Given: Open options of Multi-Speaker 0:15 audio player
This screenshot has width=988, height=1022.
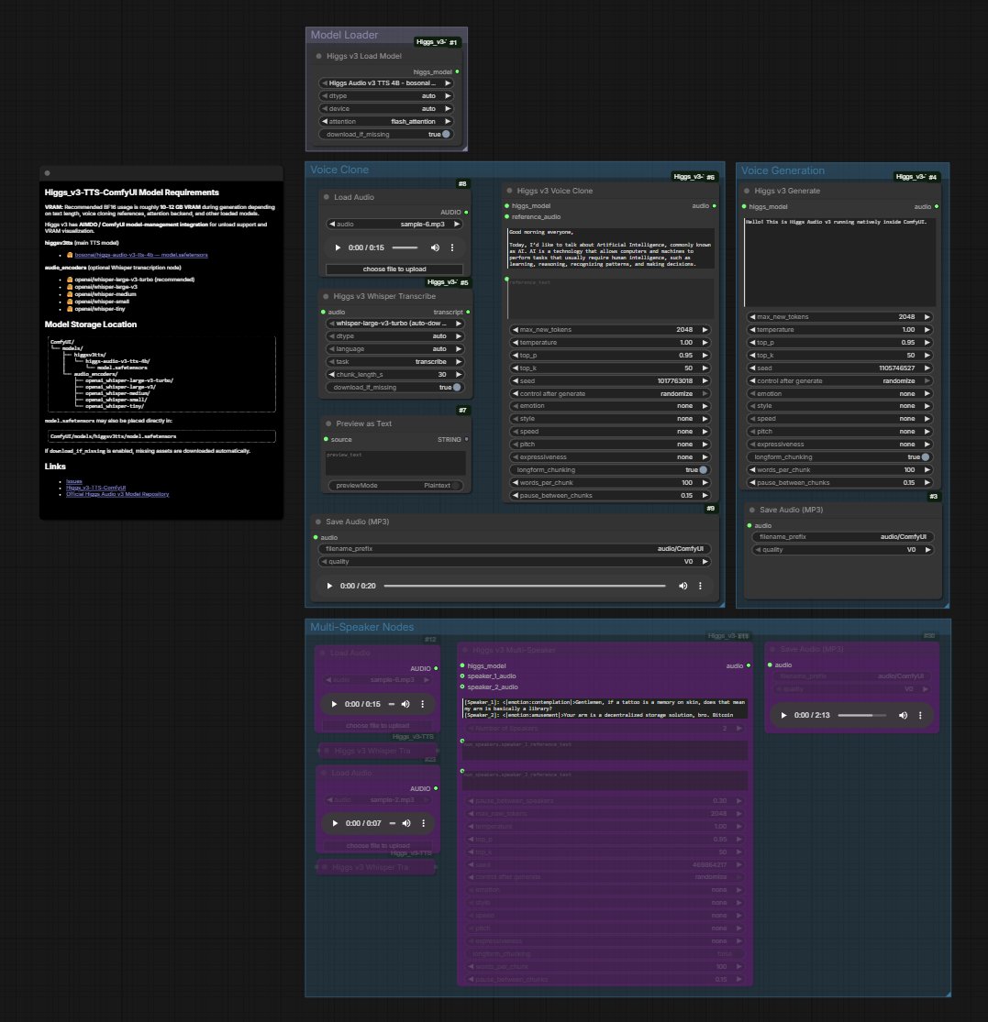Looking at the screenshot, I should click(x=423, y=704).
